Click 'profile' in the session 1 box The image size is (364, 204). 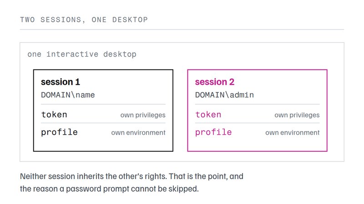tap(60, 132)
